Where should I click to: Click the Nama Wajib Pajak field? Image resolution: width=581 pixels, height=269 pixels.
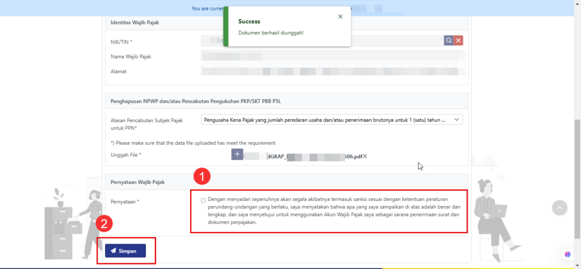[332, 56]
